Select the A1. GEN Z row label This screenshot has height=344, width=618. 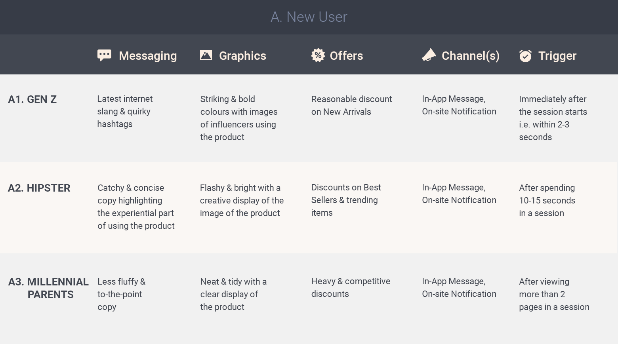(x=32, y=99)
